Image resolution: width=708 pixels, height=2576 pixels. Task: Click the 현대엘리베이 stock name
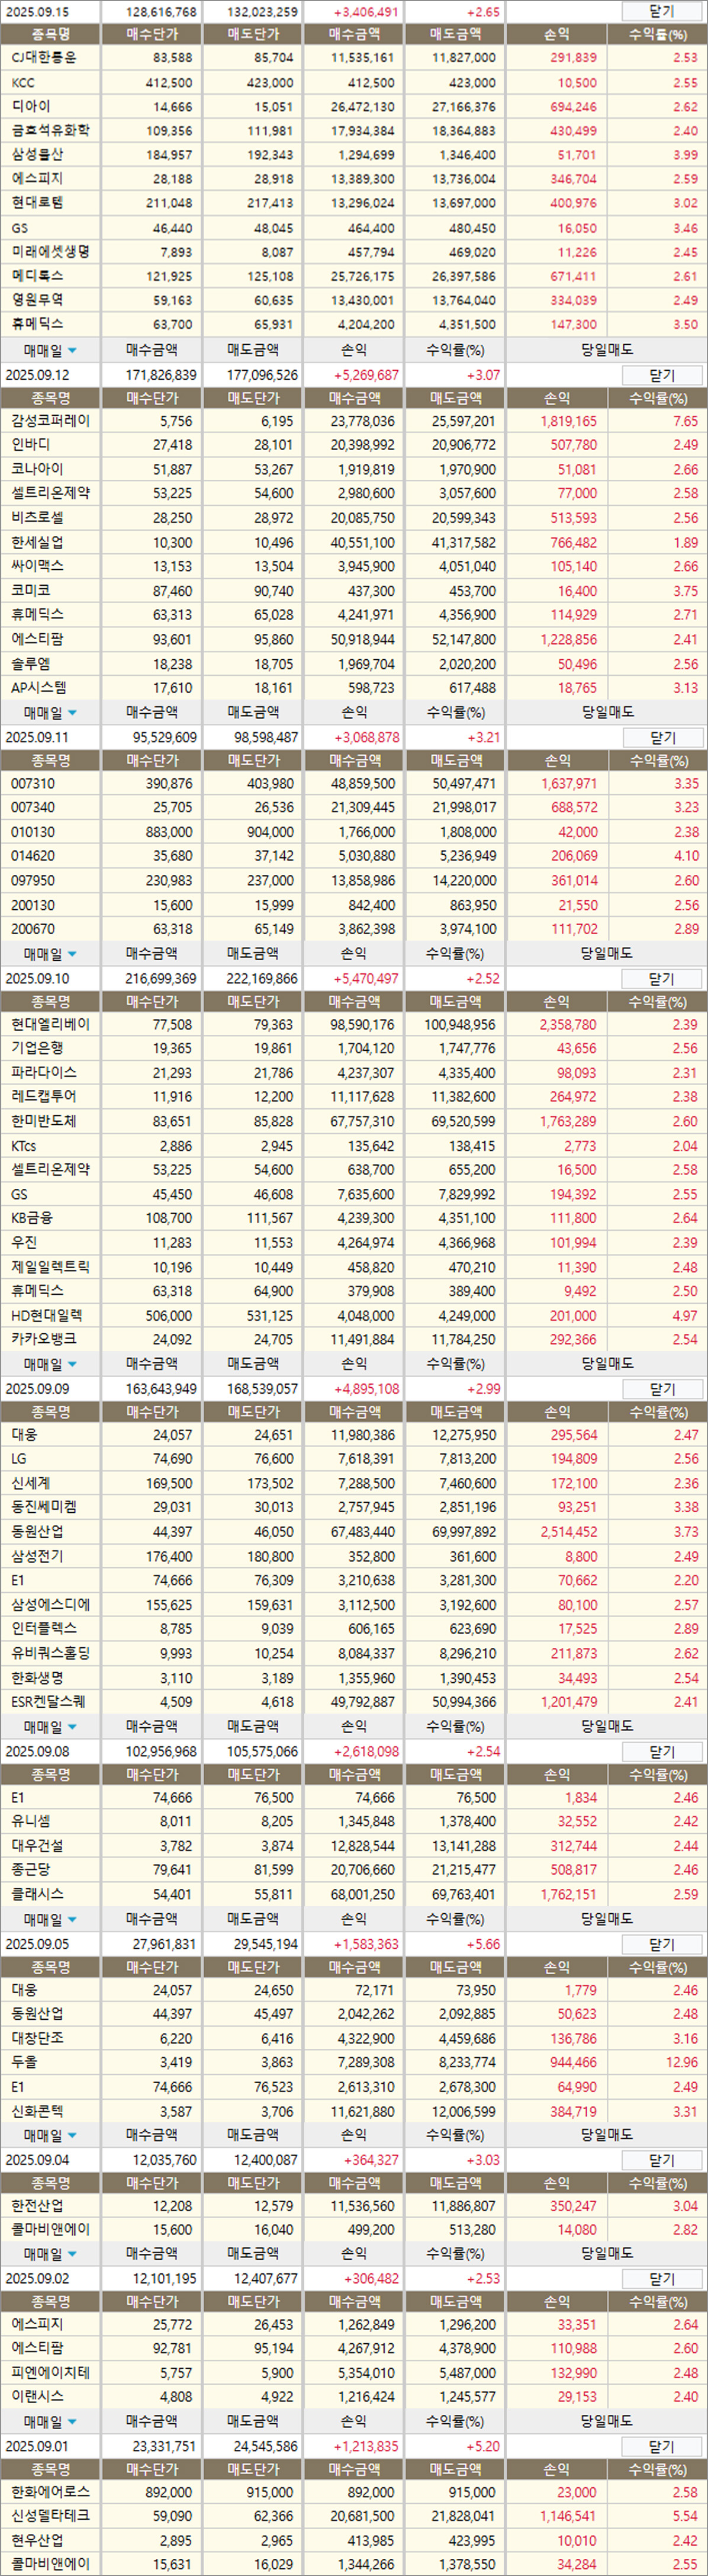coord(50,1025)
